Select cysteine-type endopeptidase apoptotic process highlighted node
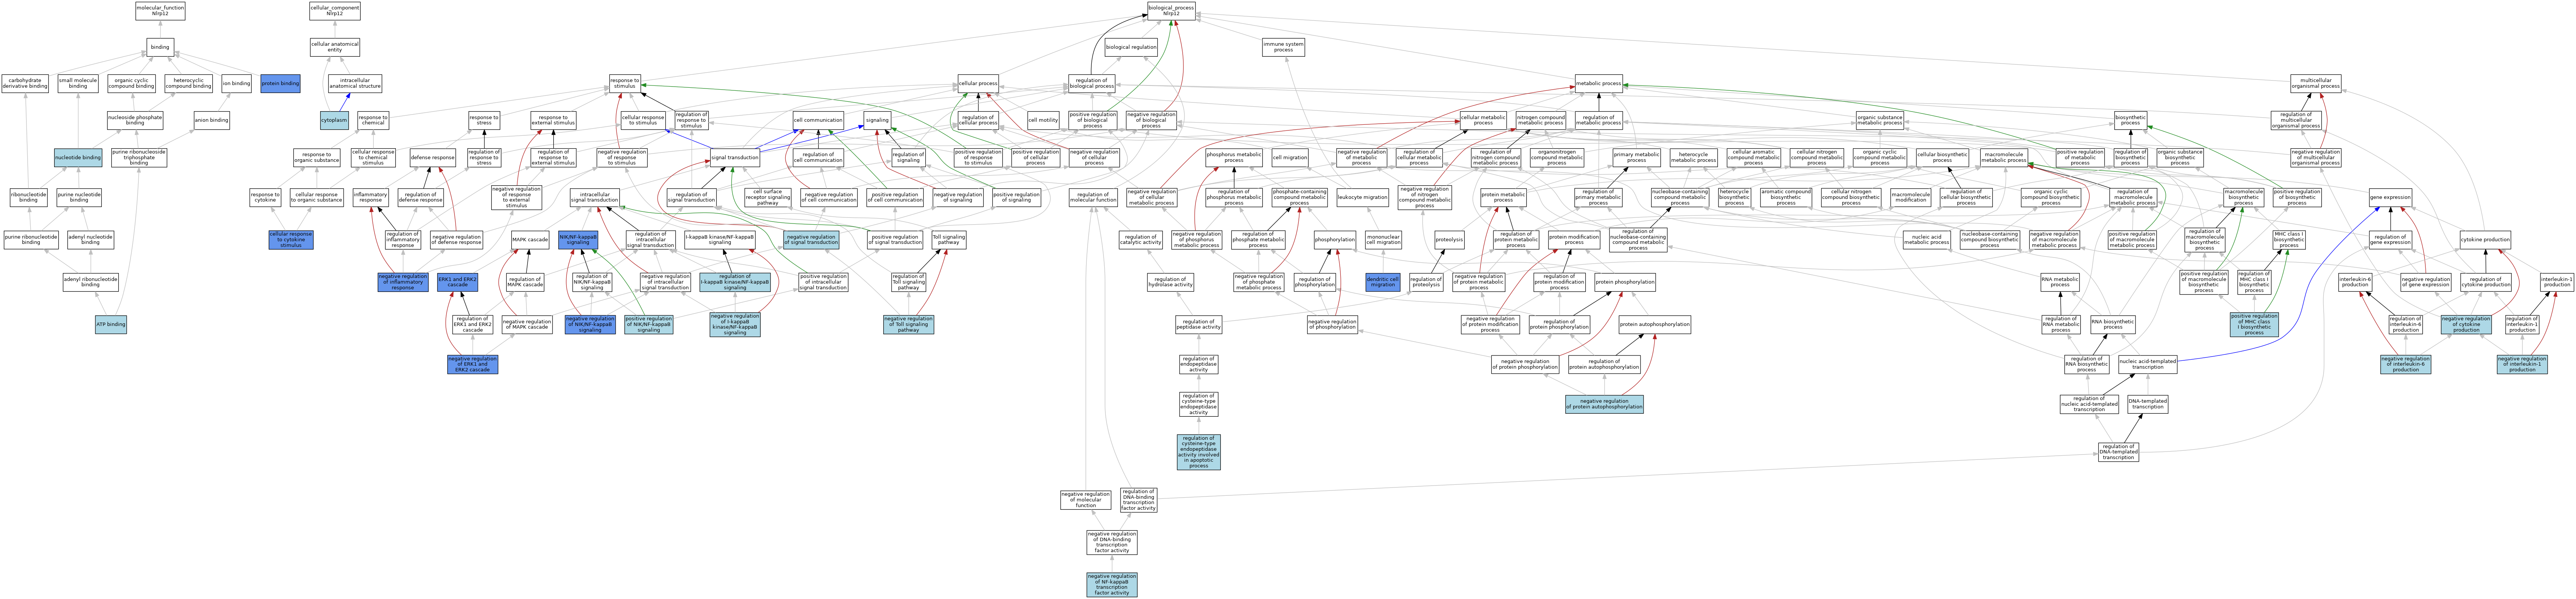 coord(1199,452)
